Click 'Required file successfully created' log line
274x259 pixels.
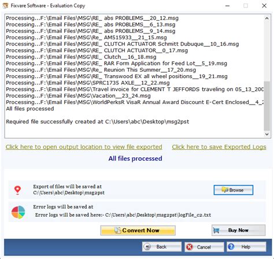pyautogui.click(x=98, y=122)
